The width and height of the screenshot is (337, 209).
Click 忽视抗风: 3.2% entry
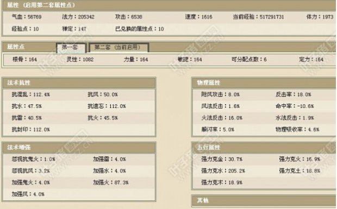click(x=31, y=171)
